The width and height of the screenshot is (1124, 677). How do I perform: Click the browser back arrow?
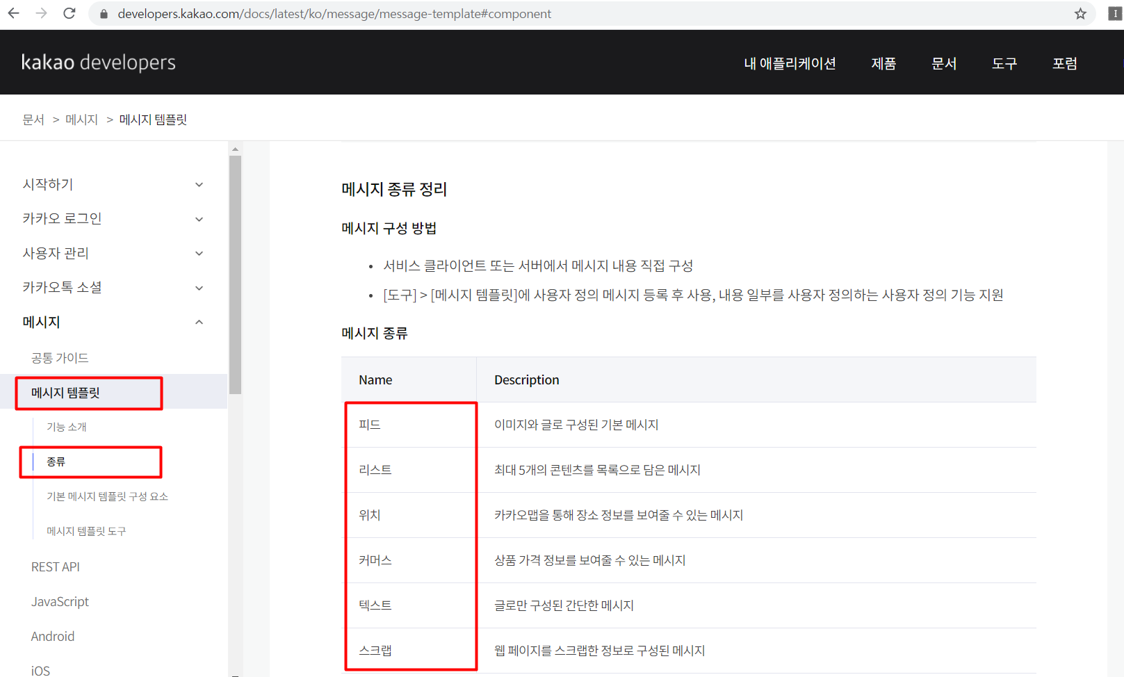coord(13,13)
